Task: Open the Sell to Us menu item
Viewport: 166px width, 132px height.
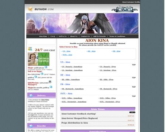Action: coord(63,36)
